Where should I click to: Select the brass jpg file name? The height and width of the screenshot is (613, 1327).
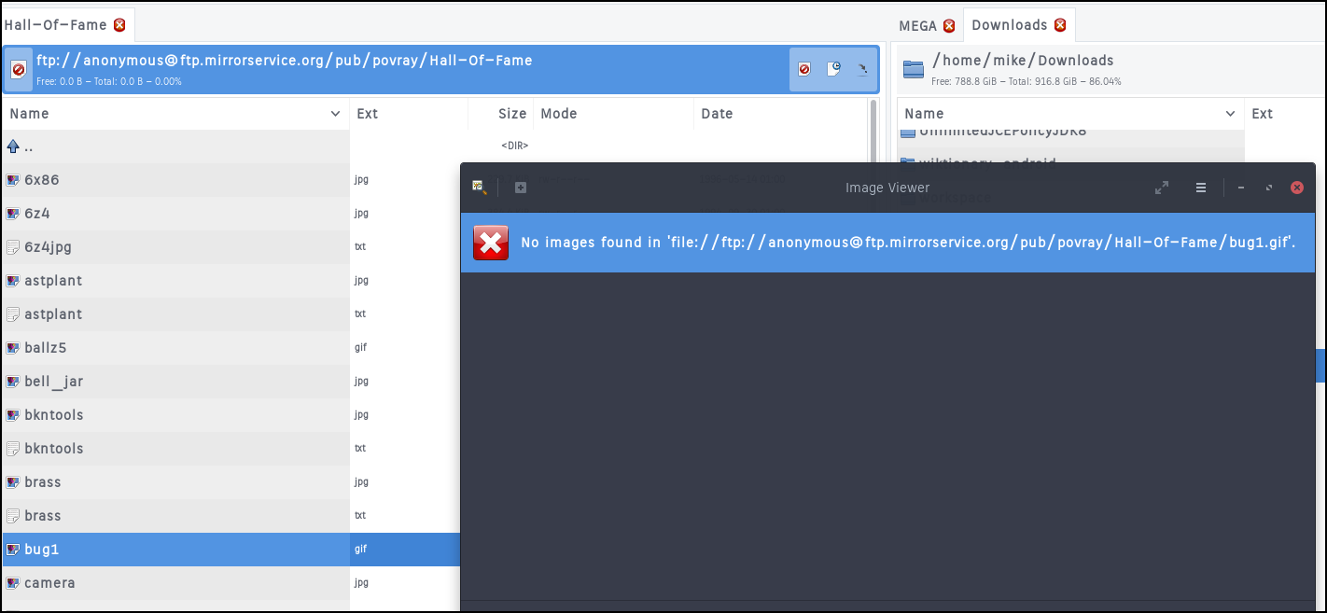click(43, 482)
